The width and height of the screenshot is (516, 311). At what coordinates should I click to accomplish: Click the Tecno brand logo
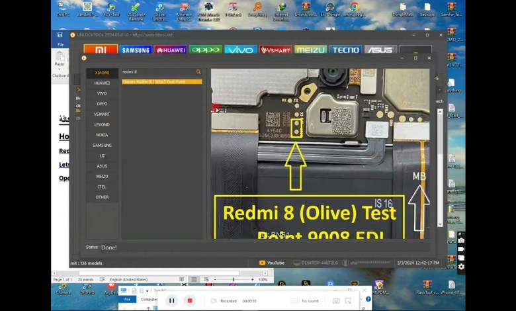345,50
